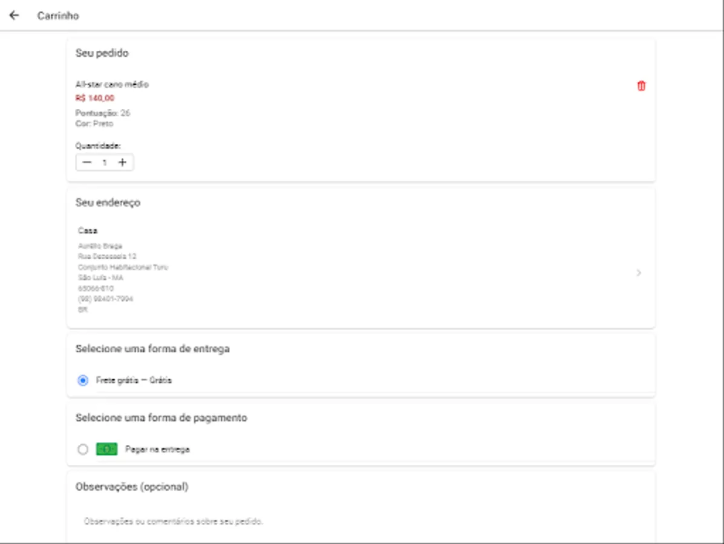Click the R$ 140,00 price
724x544 pixels.
95,98
